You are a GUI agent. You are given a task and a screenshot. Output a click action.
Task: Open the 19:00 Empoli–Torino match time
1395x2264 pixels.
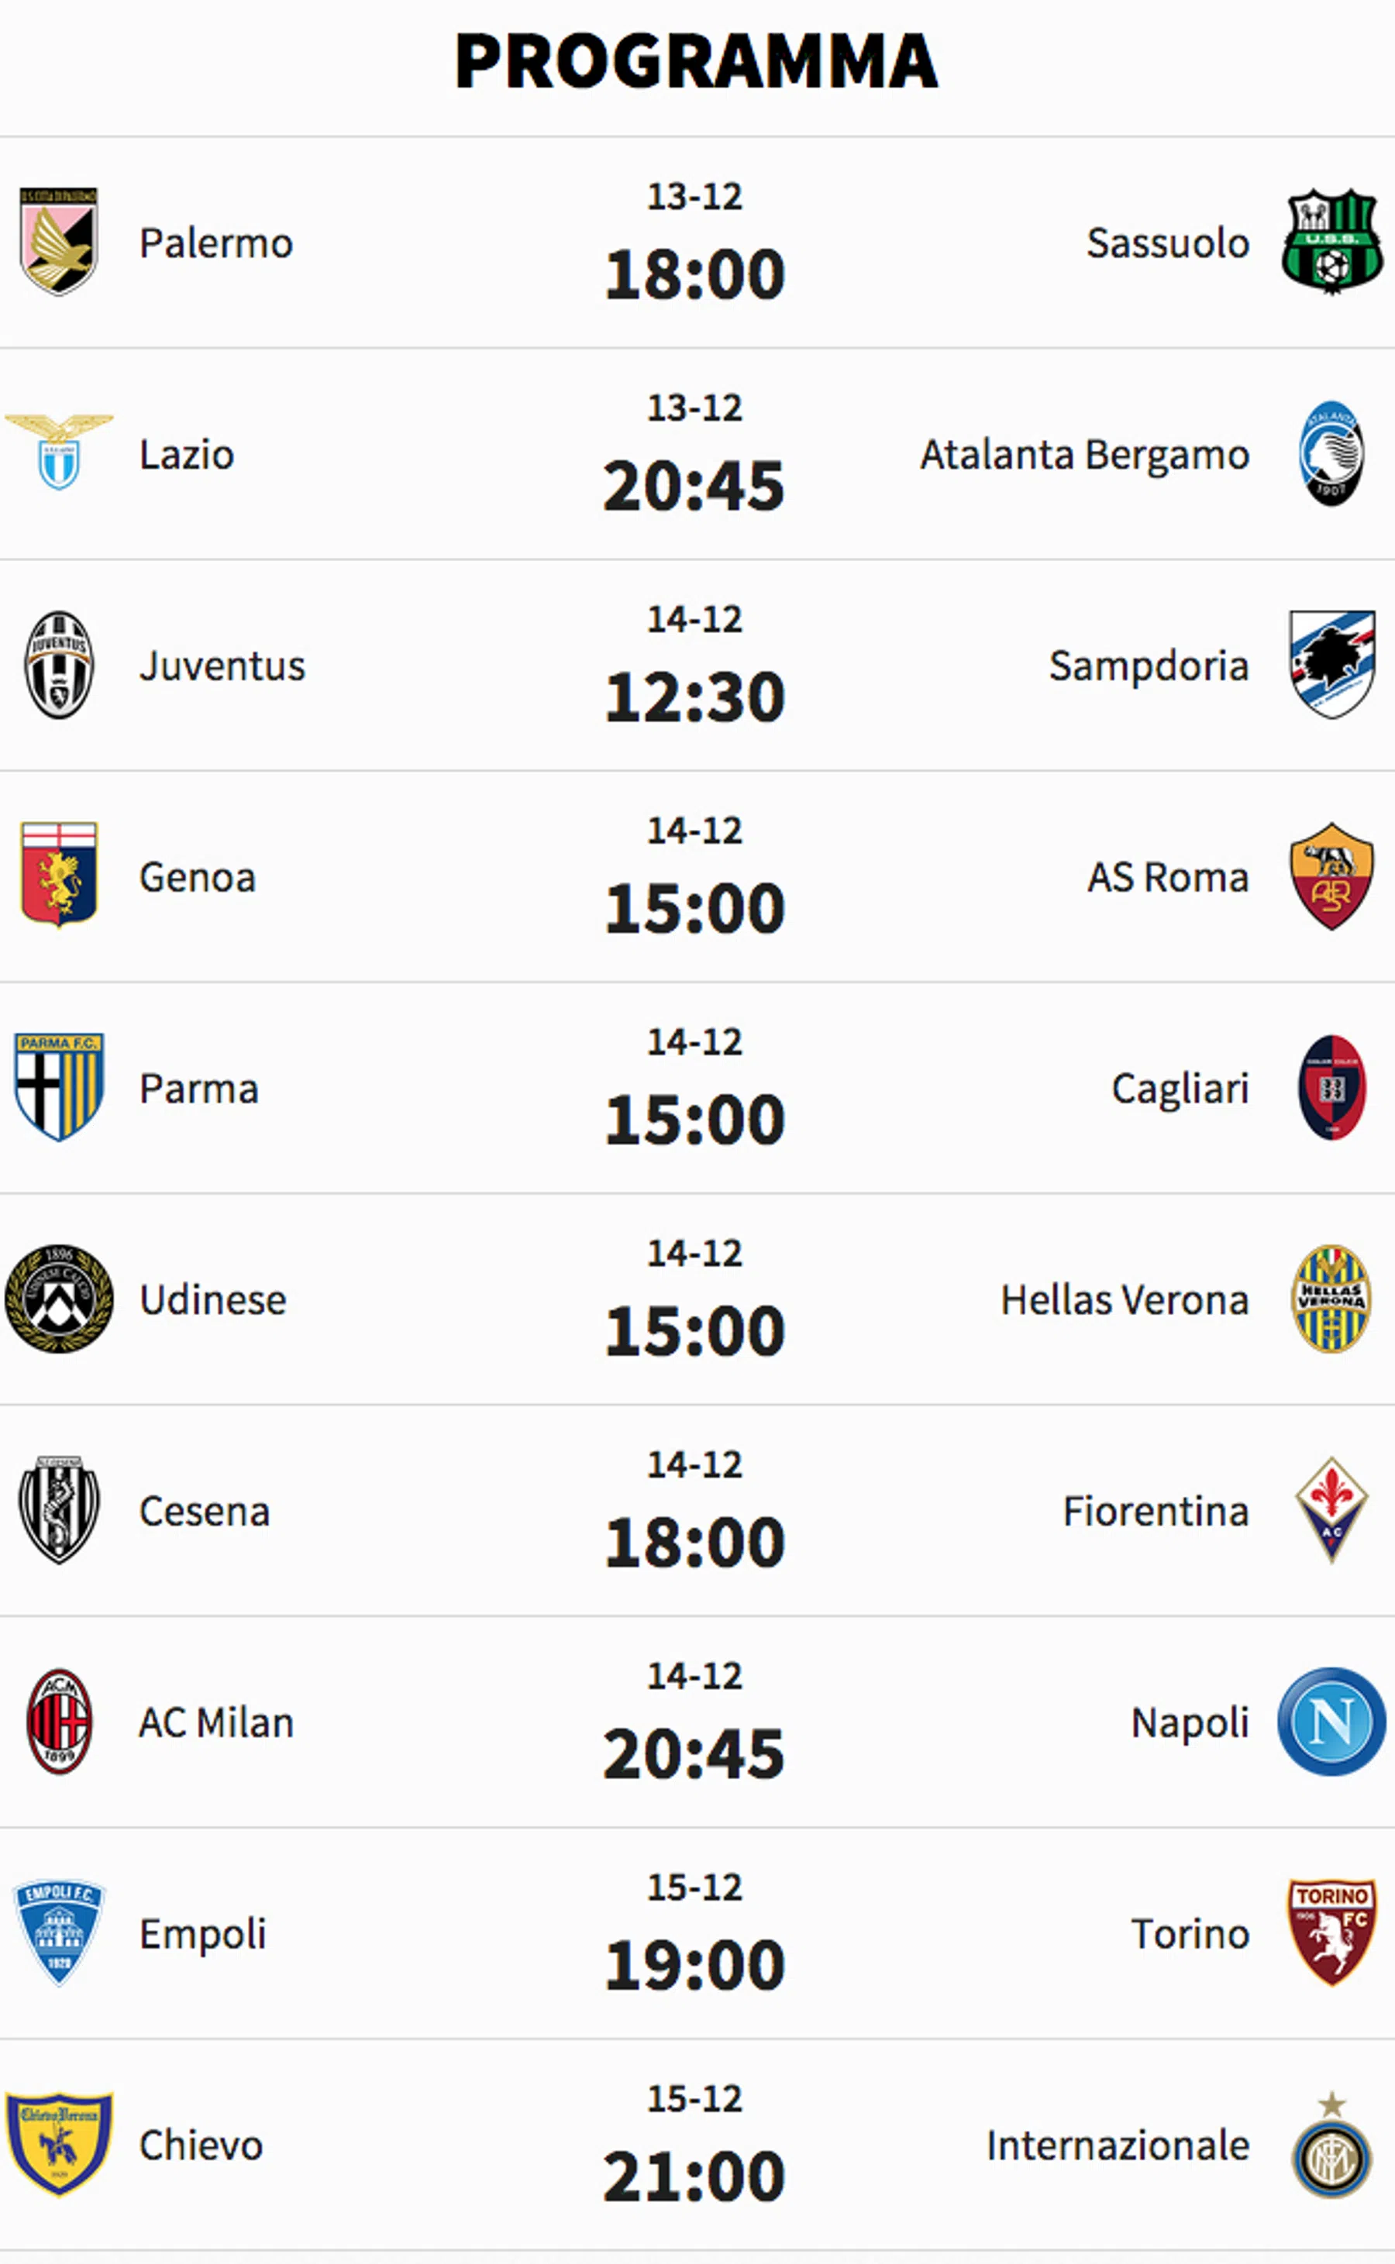(x=694, y=1965)
